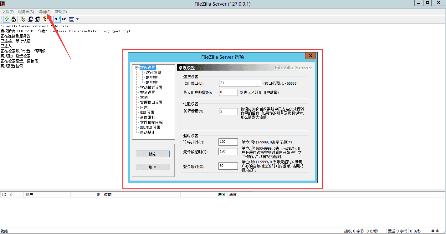Select the C:\ path display toolbar icon

point(64,19)
